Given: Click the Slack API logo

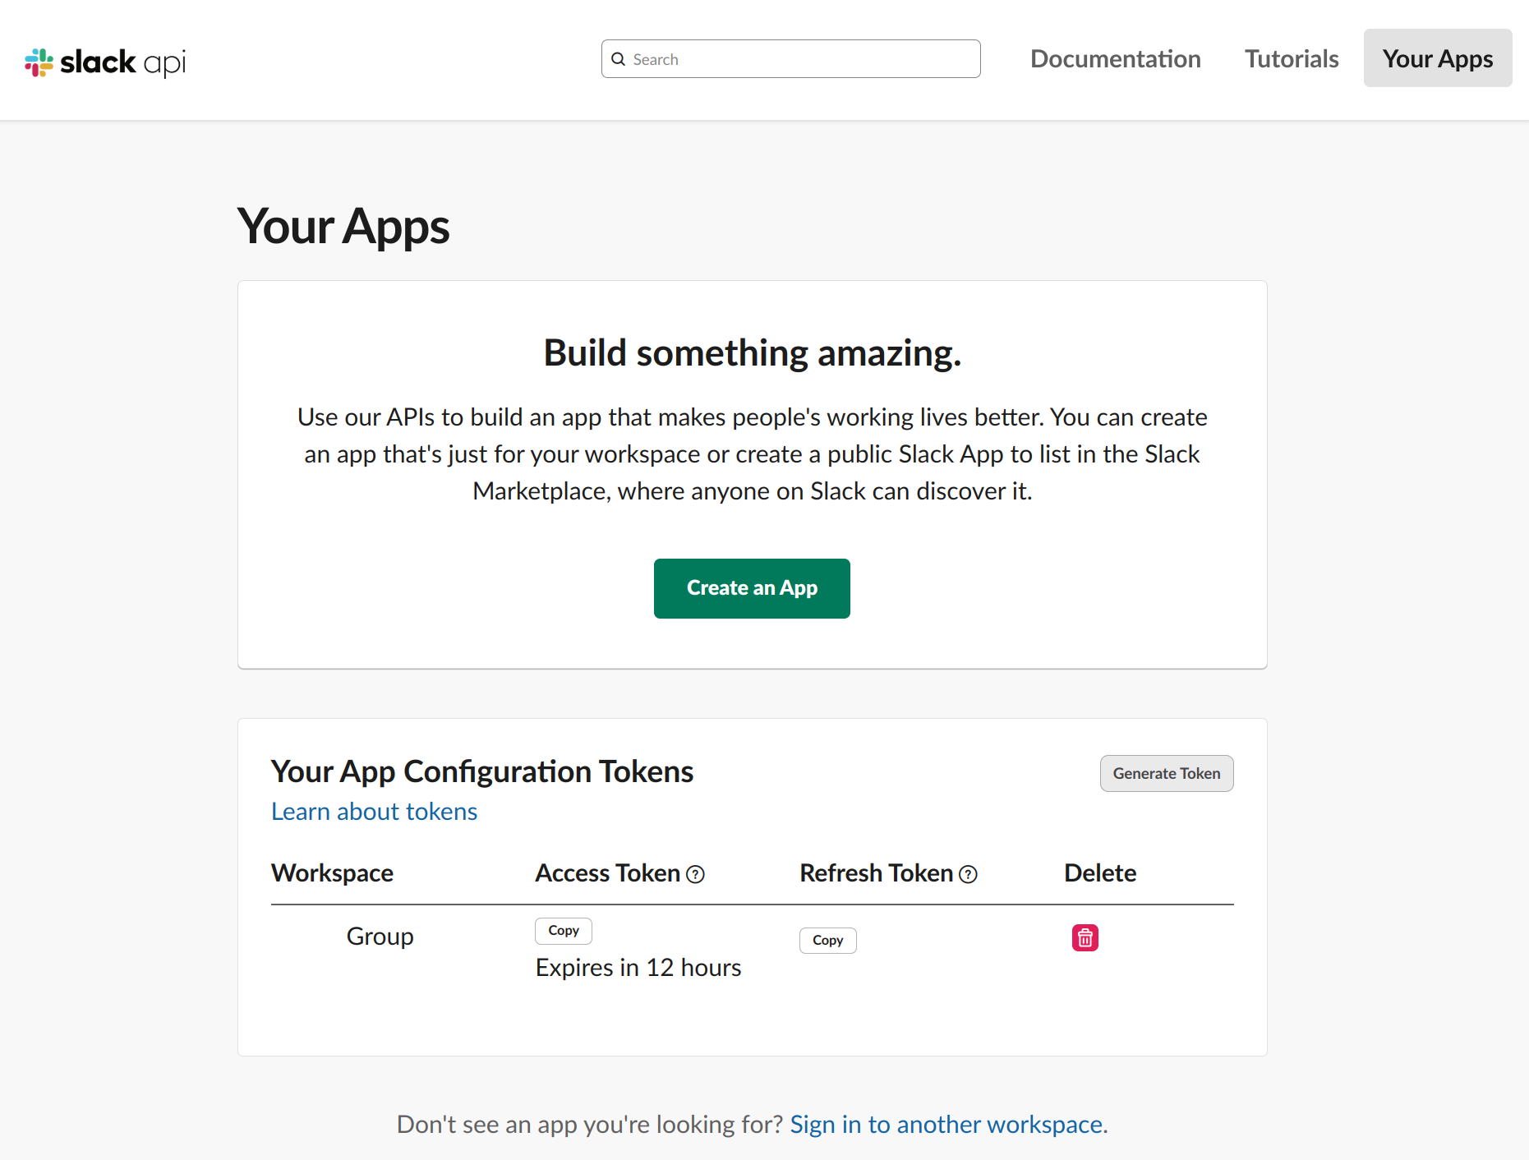Looking at the screenshot, I should click(105, 62).
